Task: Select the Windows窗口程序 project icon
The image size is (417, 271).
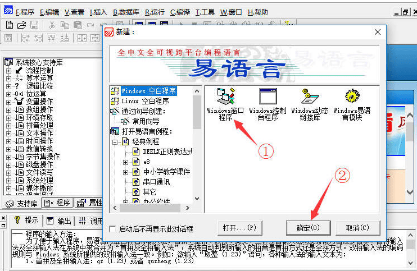Action: click(225, 104)
